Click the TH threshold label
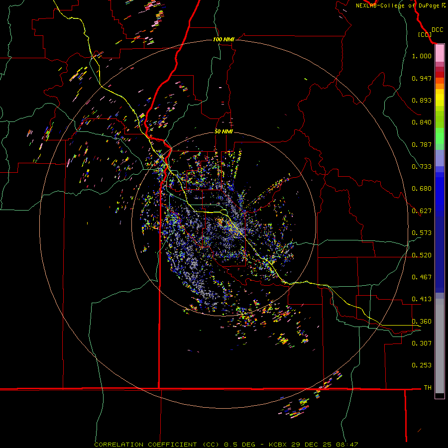The image size is (448, 448). click(428, 388)
